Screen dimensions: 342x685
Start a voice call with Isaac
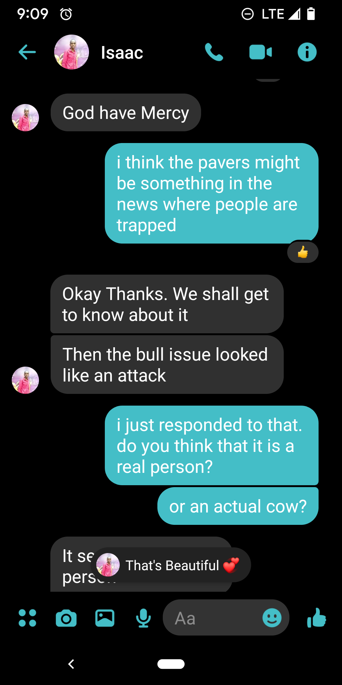pyautogui.click(x=214, y=52)
